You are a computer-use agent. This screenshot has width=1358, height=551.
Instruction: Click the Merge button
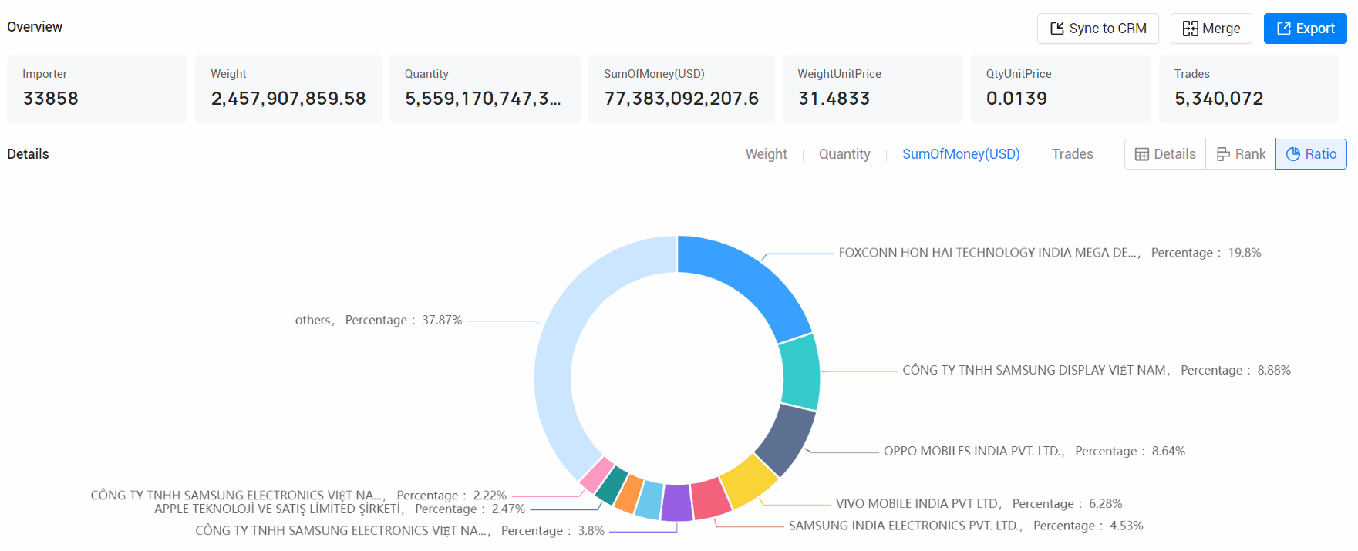pos(1211,29)
